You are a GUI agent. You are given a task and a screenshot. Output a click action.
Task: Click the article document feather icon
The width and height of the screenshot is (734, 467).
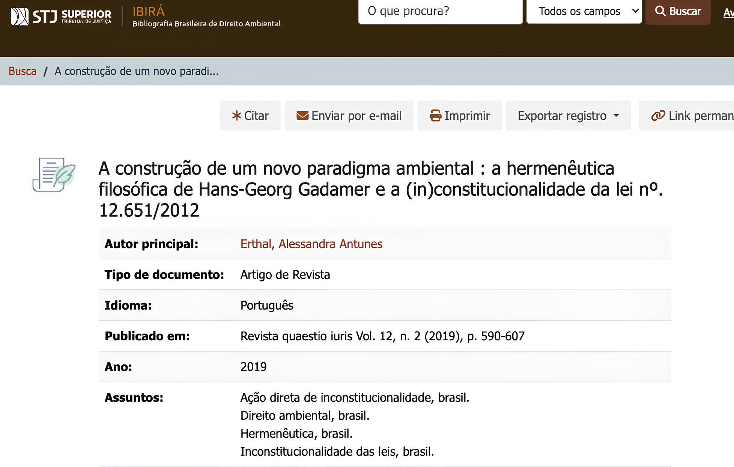pos(54,175)
